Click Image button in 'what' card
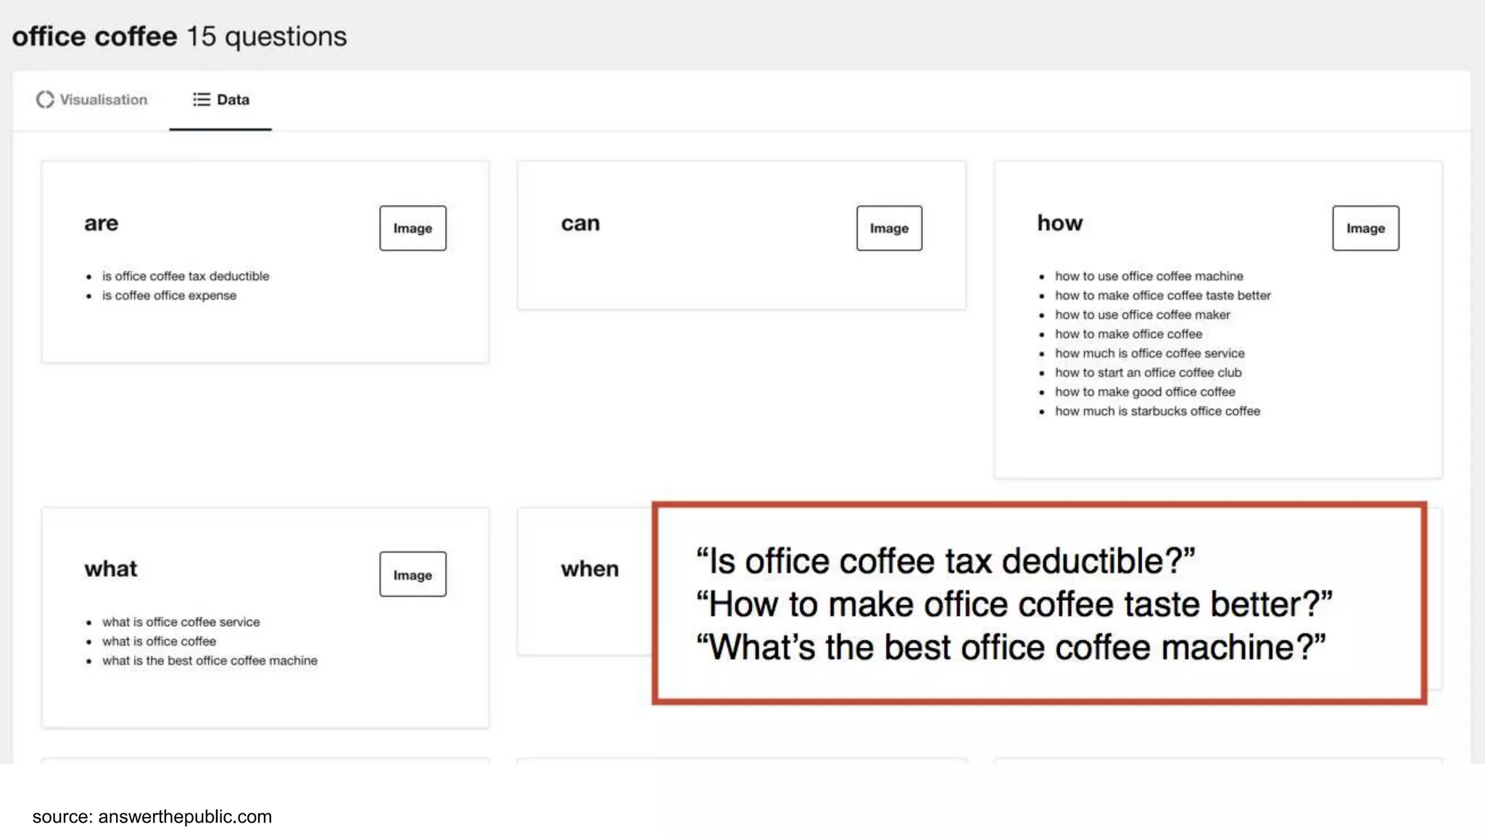Viewport: 1485px width, 835px height. pyautogui.click(x=413, y=575)
